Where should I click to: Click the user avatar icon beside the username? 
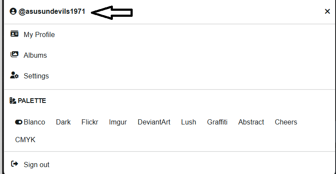[x=13, y=11]
